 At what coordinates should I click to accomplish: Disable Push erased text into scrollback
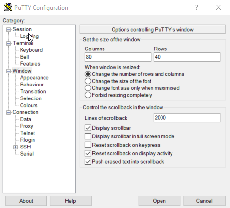pos(125,162)
